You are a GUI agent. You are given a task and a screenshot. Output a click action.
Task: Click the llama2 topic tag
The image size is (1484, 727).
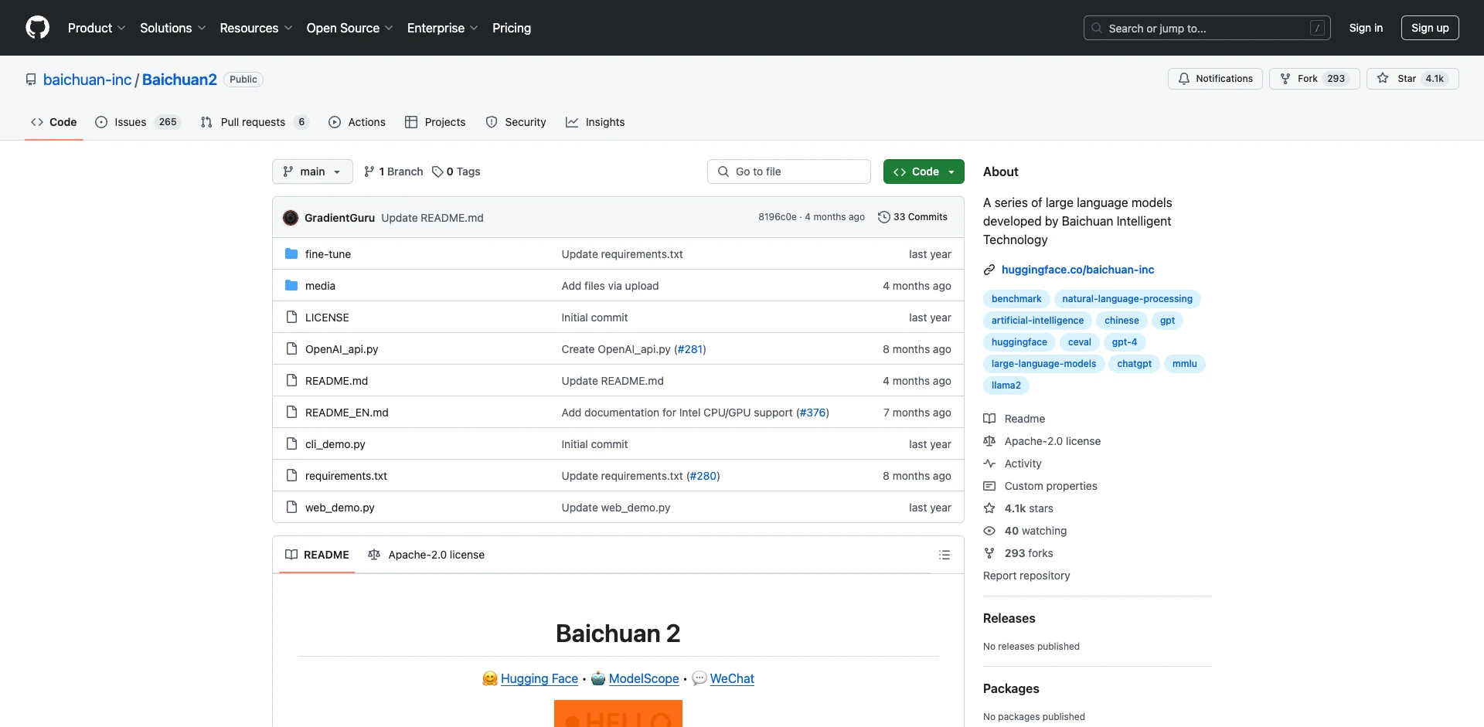[1006, 386]
